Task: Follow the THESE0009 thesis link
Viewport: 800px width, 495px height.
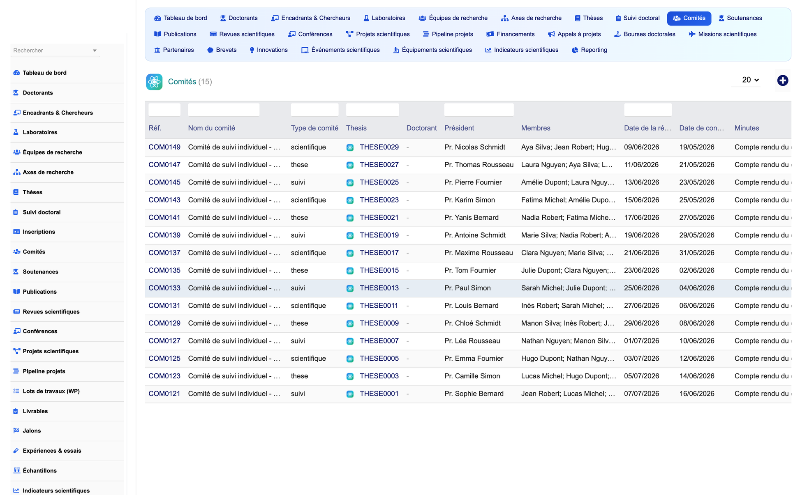Action: pyautogui.click(x=379, y=323)
